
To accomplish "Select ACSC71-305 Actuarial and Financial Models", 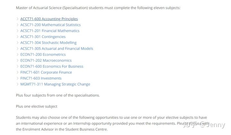I will tap(57, 49).
